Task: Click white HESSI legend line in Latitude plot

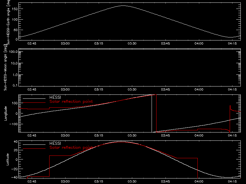Action: coord(34,144)
